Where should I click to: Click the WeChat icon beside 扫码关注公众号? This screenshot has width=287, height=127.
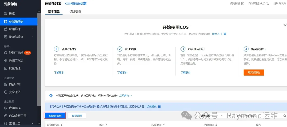point(267,3)
